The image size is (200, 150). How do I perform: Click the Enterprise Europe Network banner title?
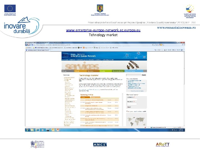(83, 56)
